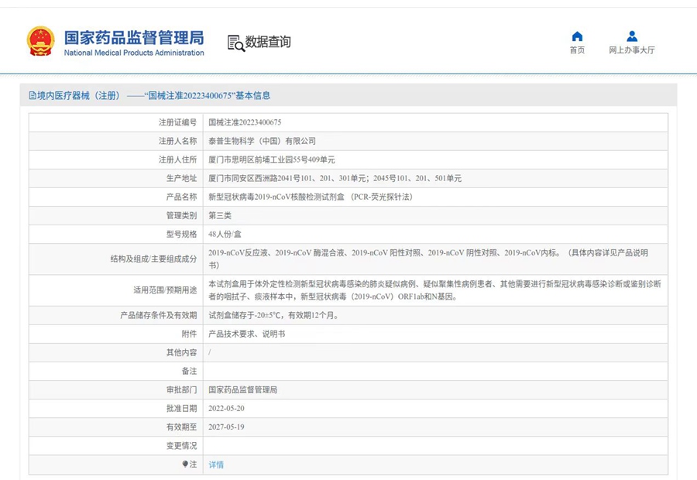
Task: Go to 首页 text label
Action: click(x=577, y=50)
